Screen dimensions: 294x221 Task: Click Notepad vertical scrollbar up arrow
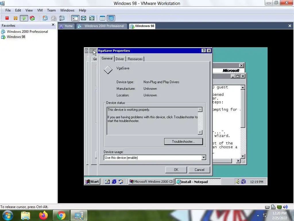(x=243, y=87)
